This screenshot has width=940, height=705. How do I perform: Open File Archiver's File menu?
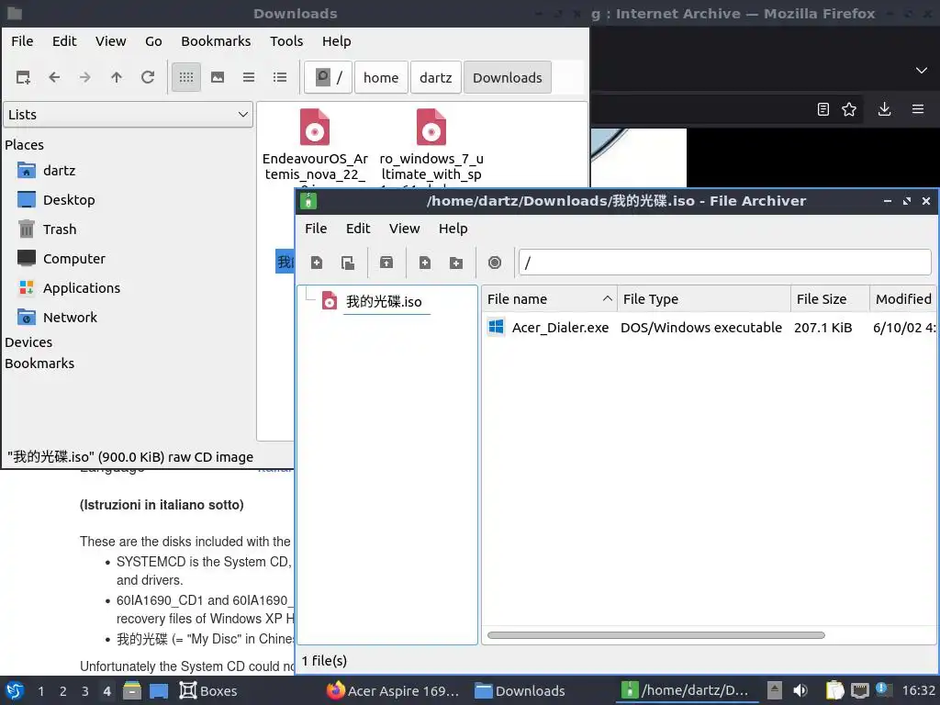tap(316, 229)
